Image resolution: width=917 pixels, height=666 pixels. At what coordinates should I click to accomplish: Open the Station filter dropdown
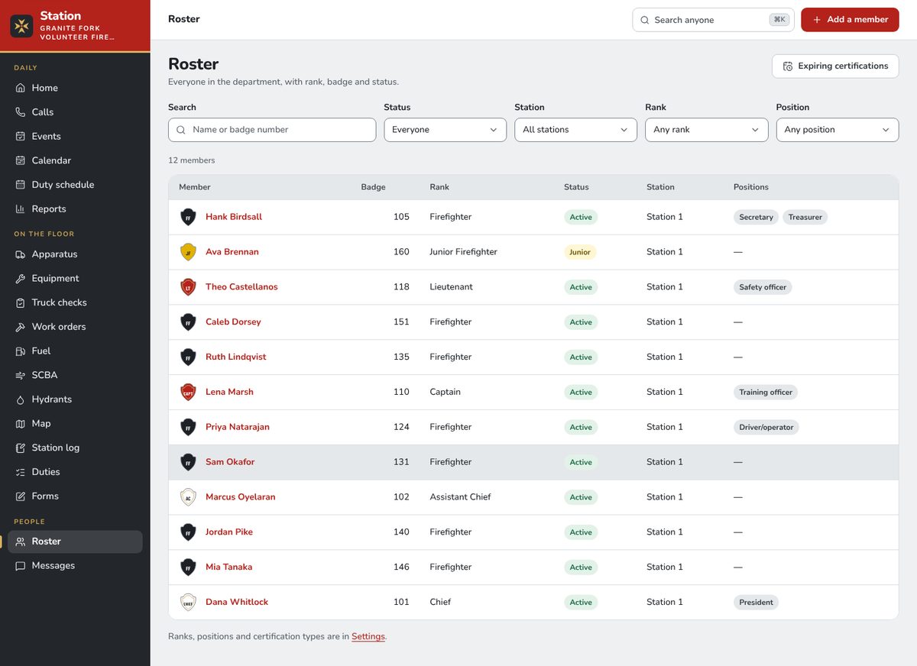575,130
